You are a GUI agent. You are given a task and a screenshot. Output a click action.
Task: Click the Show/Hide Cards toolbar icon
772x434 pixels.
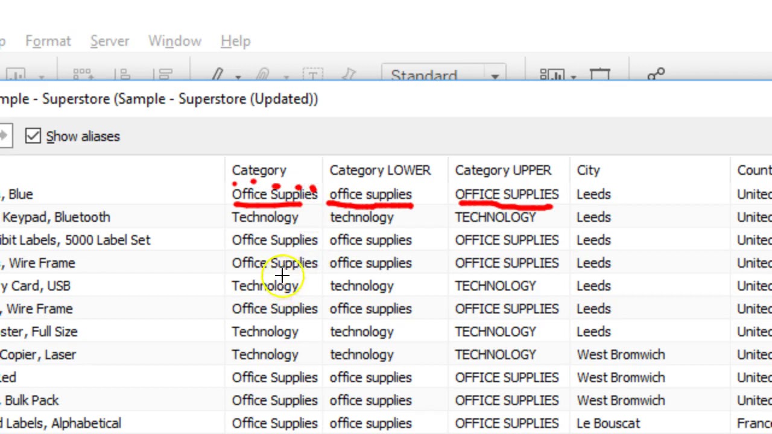(x=552, y=75)
